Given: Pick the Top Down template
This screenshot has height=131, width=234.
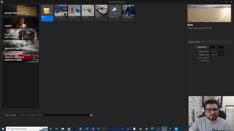Looking at the screenshot, I should click(x=88, y=13).
